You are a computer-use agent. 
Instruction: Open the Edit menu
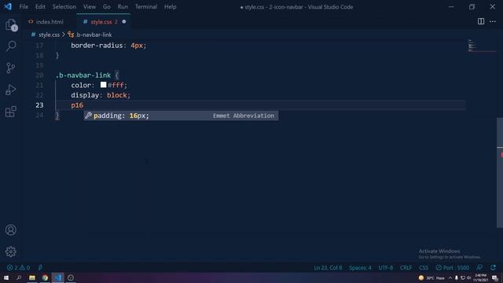[40, 7]
